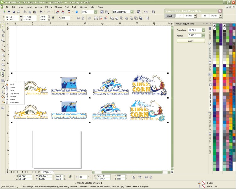The width and height of the screenshot is (236, 189).
Task: Close the Screen Units Real World Units bar
Action: click(220, 11)
